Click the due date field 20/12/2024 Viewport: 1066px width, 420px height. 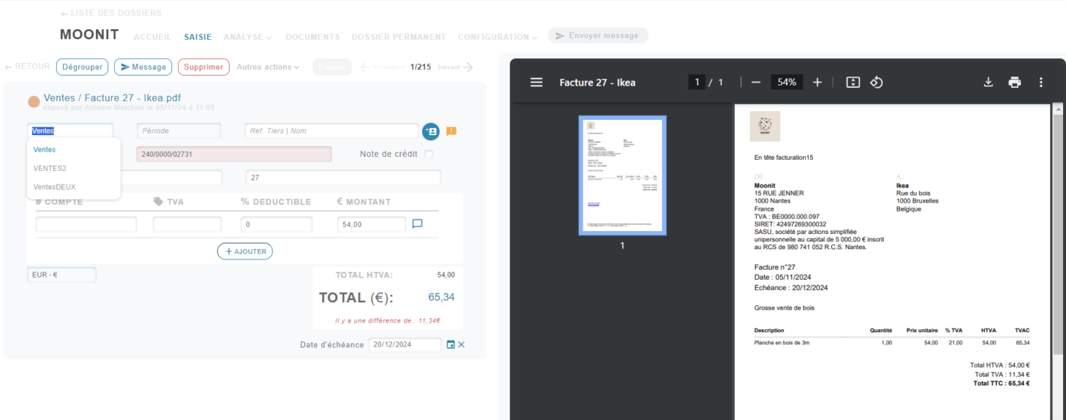pyautogui.click(x=405, y=344)
